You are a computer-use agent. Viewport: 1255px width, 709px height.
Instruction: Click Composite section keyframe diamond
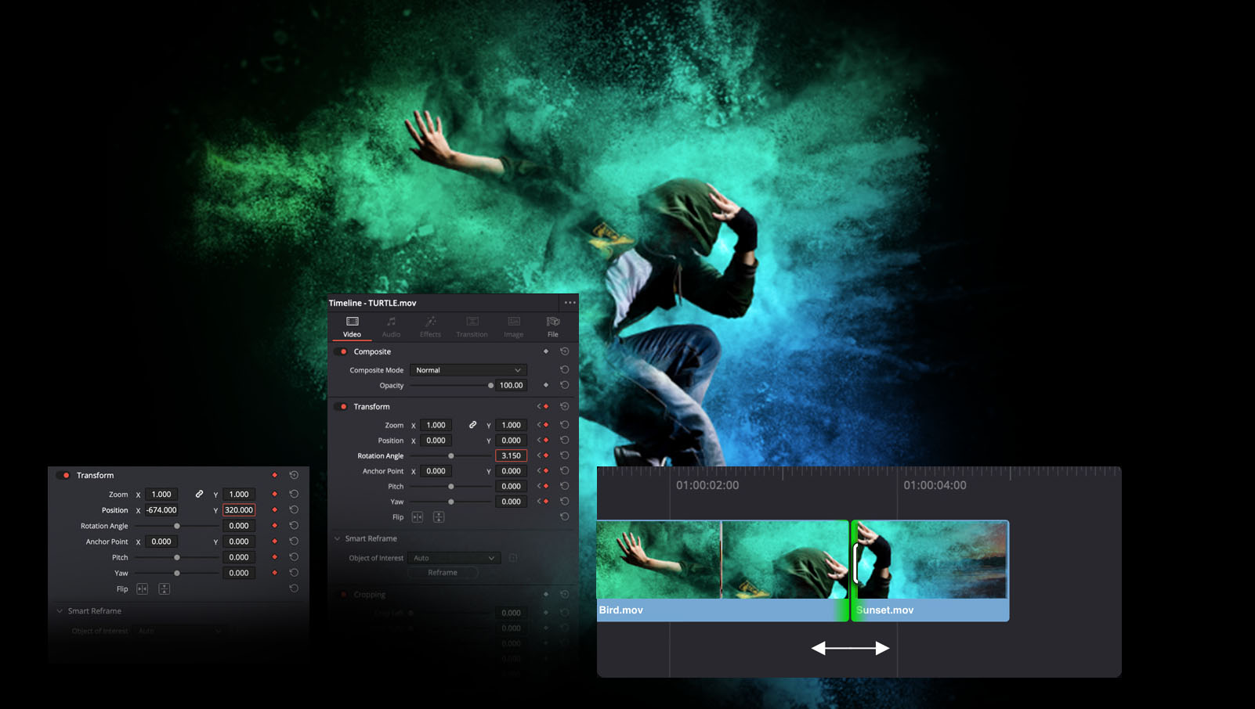pyautogui.click(x=546, y=351)
